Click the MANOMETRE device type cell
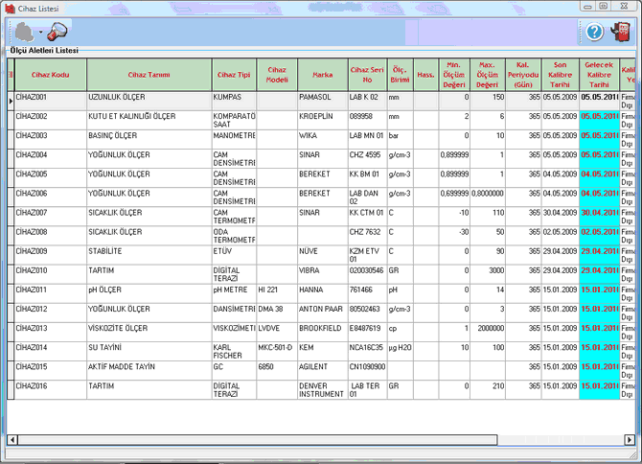This screenshot has height=464, width=642. 234,139
